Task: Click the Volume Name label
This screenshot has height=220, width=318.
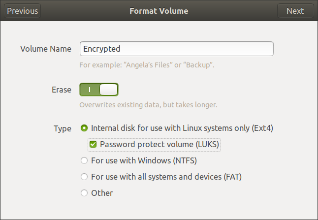Action: click(x=46, y=49)
